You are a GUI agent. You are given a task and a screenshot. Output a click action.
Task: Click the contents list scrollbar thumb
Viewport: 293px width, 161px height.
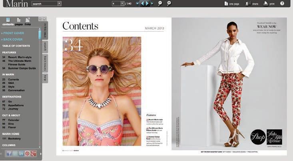coord(40,34)
